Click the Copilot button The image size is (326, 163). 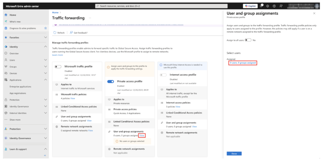250,6
